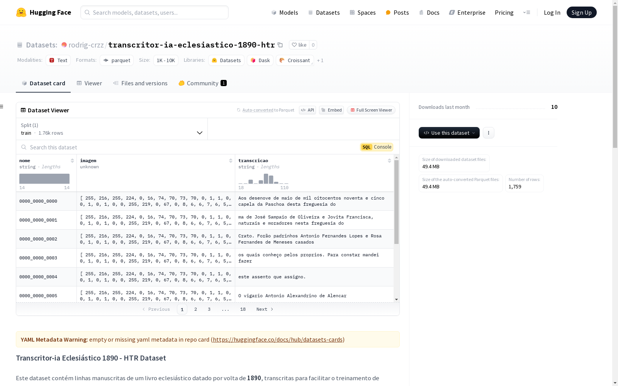The height and width of the screenshot is (386, 618).
Task: Click 'O vigario Antonio Alexandrino de Alencar' cell
Action: [x=314, y=295]
